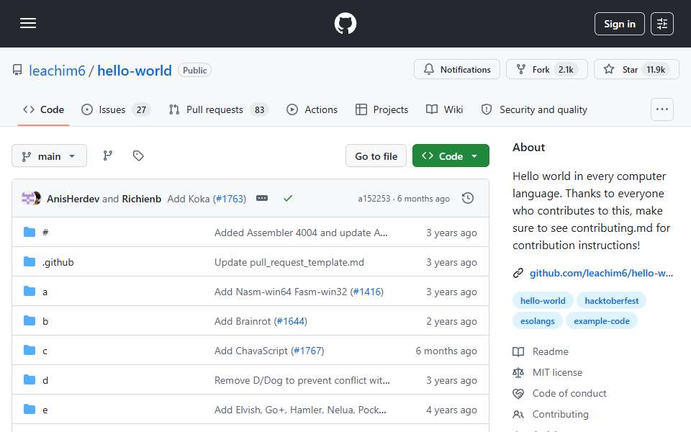Expand the green Code dropdown

point(451,156)
